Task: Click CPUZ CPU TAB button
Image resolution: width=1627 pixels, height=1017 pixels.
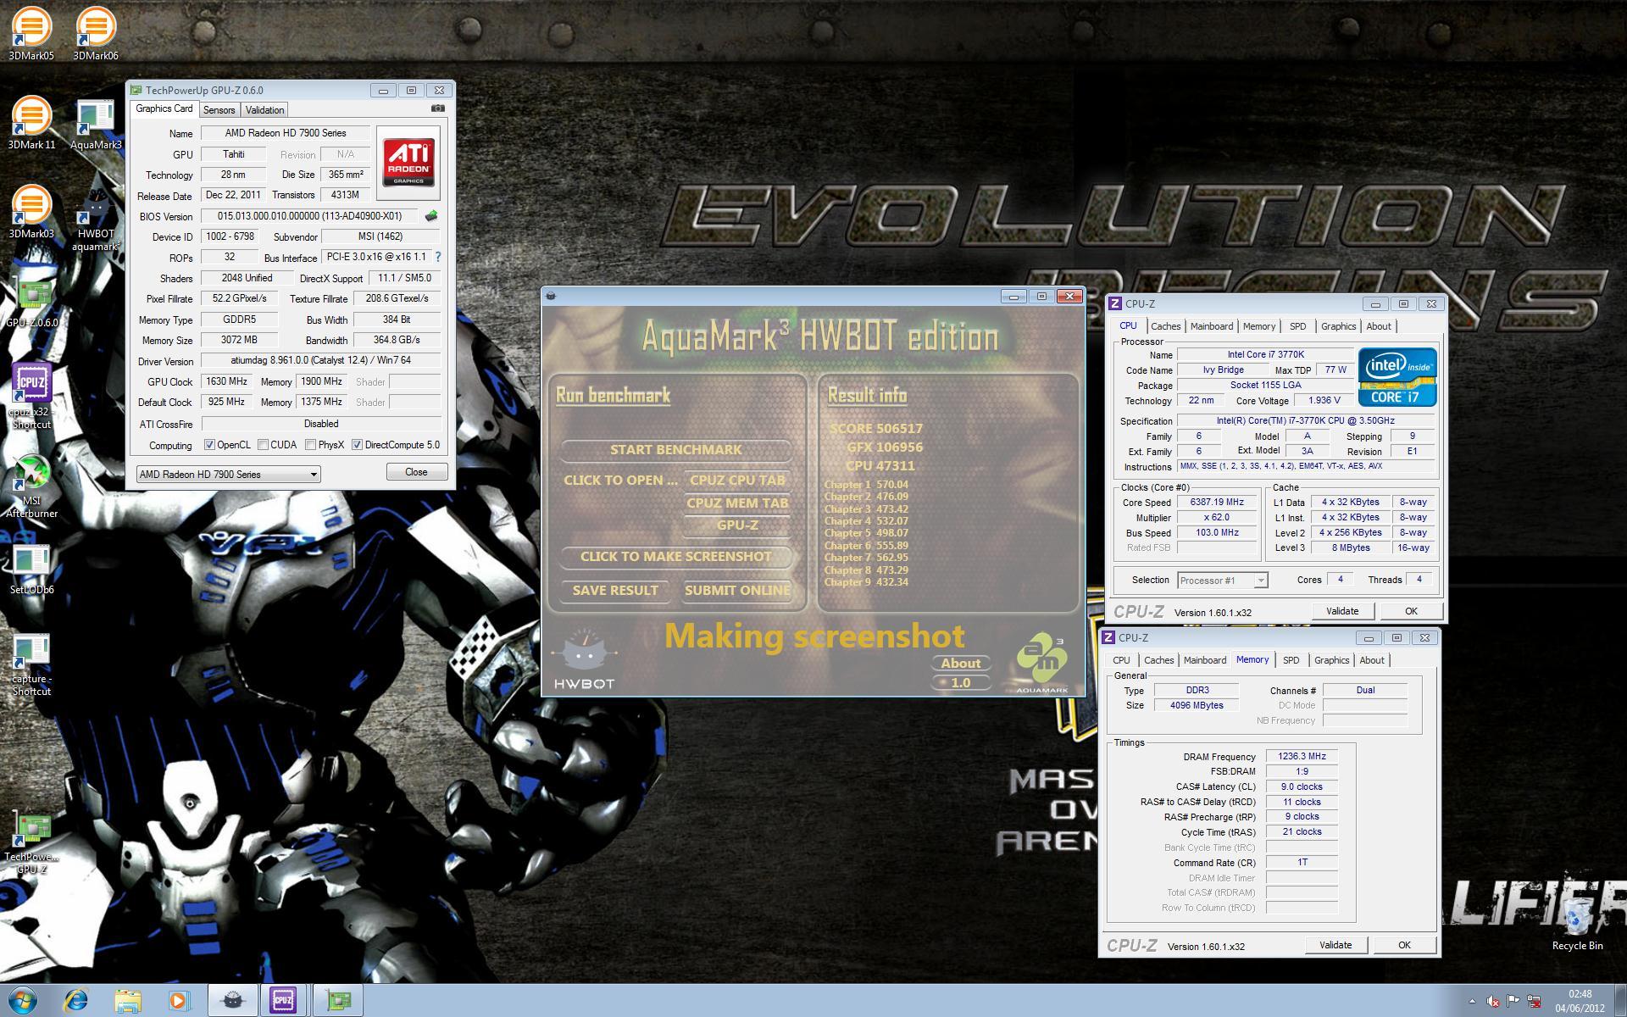Action: [737, 481]
